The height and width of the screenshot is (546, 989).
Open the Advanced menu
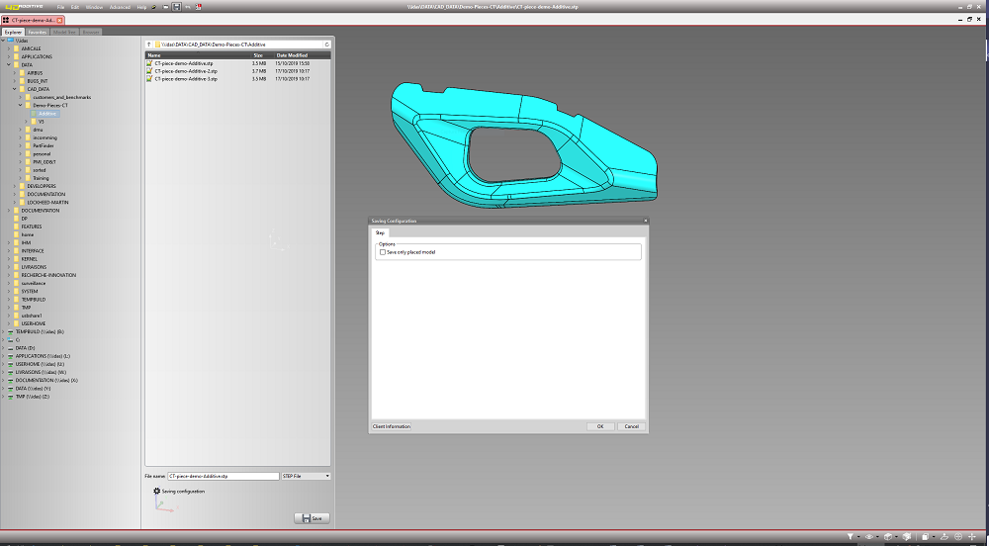pyautogui.click(x=119, y=7)
